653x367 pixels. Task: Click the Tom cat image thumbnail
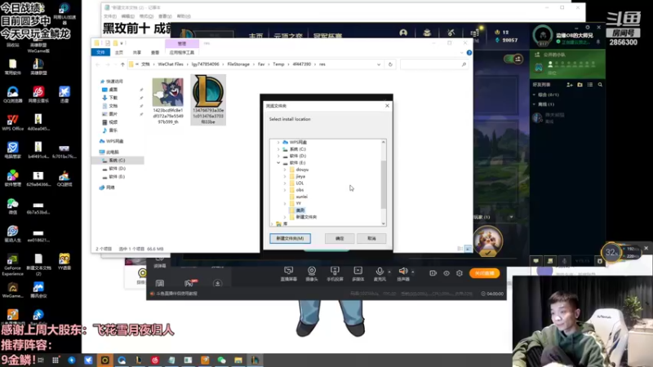click(x=168, y=92)
